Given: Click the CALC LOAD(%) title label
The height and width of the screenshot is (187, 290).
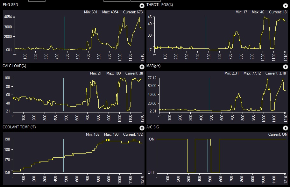Looking at the screenshot, I should 14,66.
